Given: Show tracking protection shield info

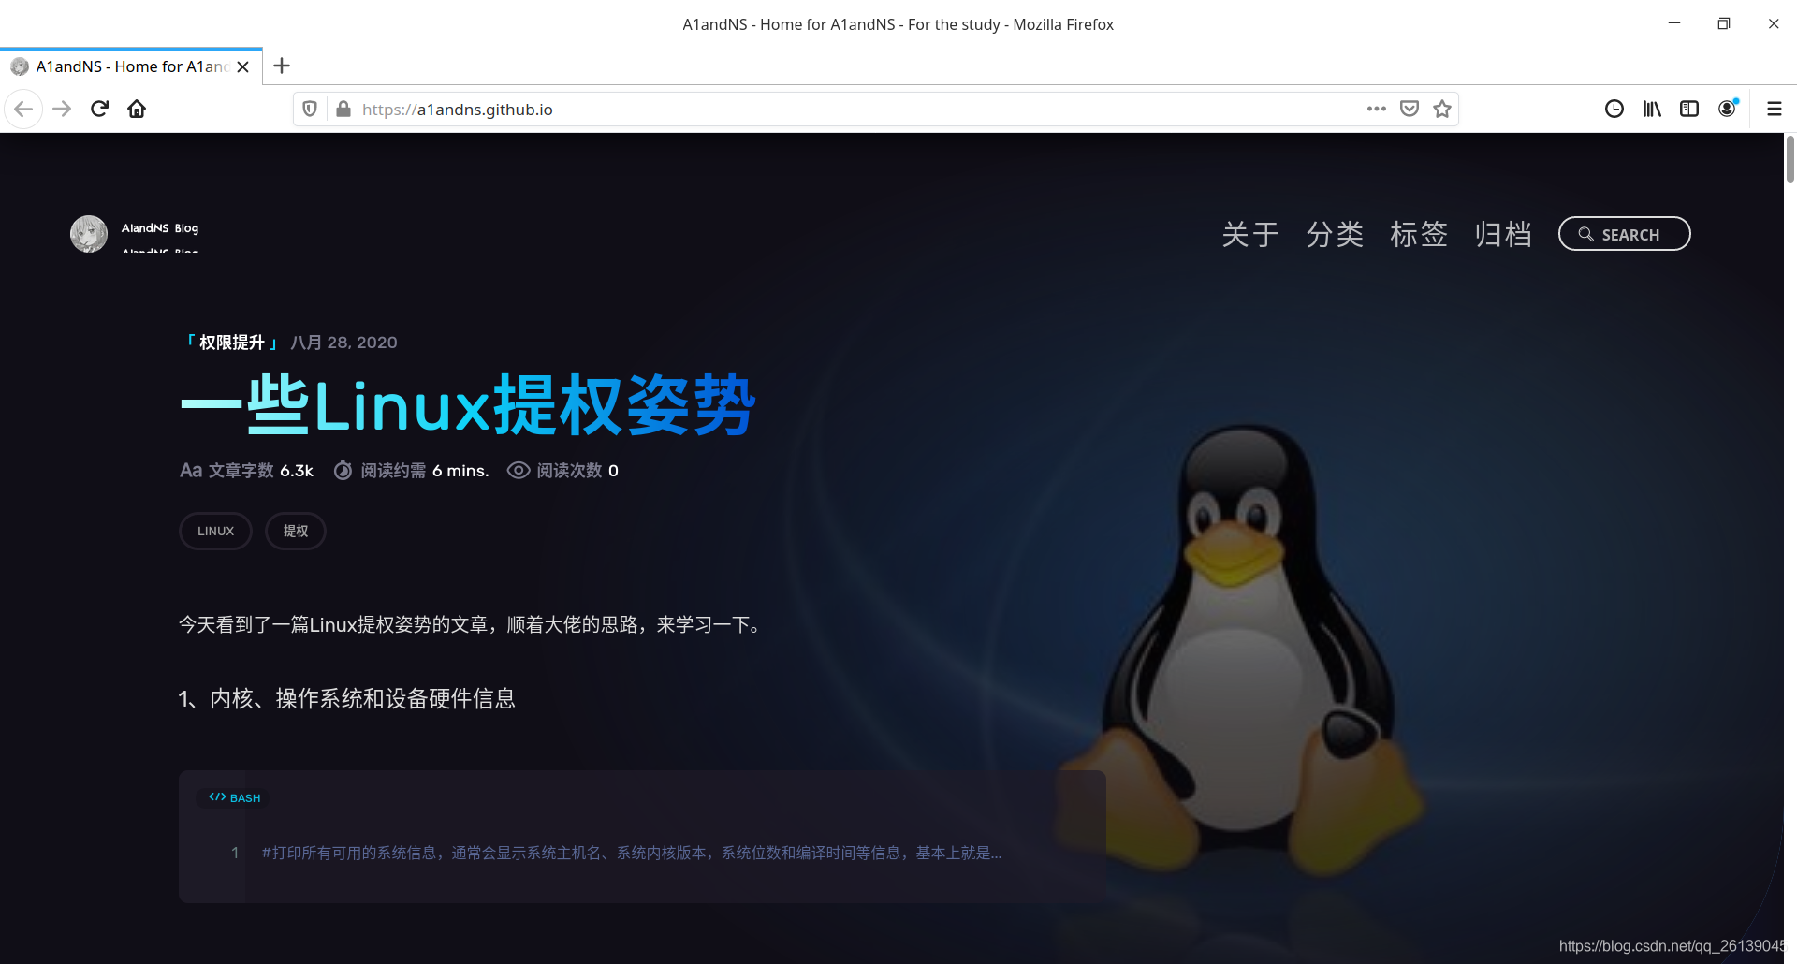Looking at the screenshot, I should pos(310,110).
